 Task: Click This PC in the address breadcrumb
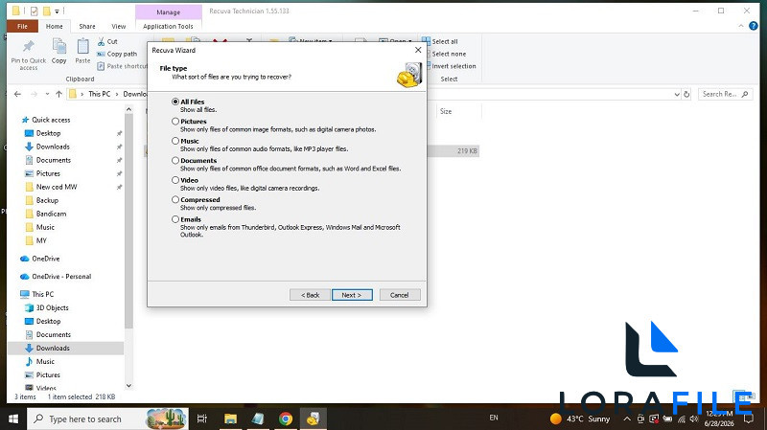click(100, 94)
